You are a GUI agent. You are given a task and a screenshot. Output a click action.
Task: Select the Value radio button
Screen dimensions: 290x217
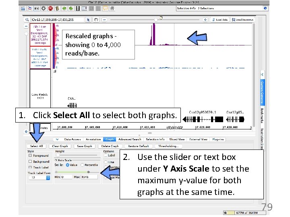tap(68, 165)
